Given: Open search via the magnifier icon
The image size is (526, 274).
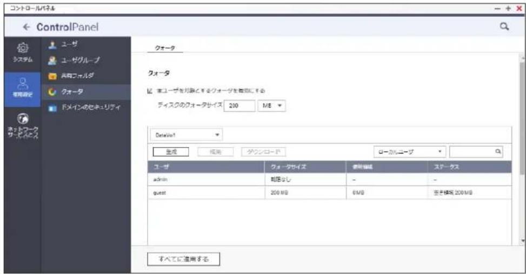Looking at the screenshot, I should pos(504,26).
